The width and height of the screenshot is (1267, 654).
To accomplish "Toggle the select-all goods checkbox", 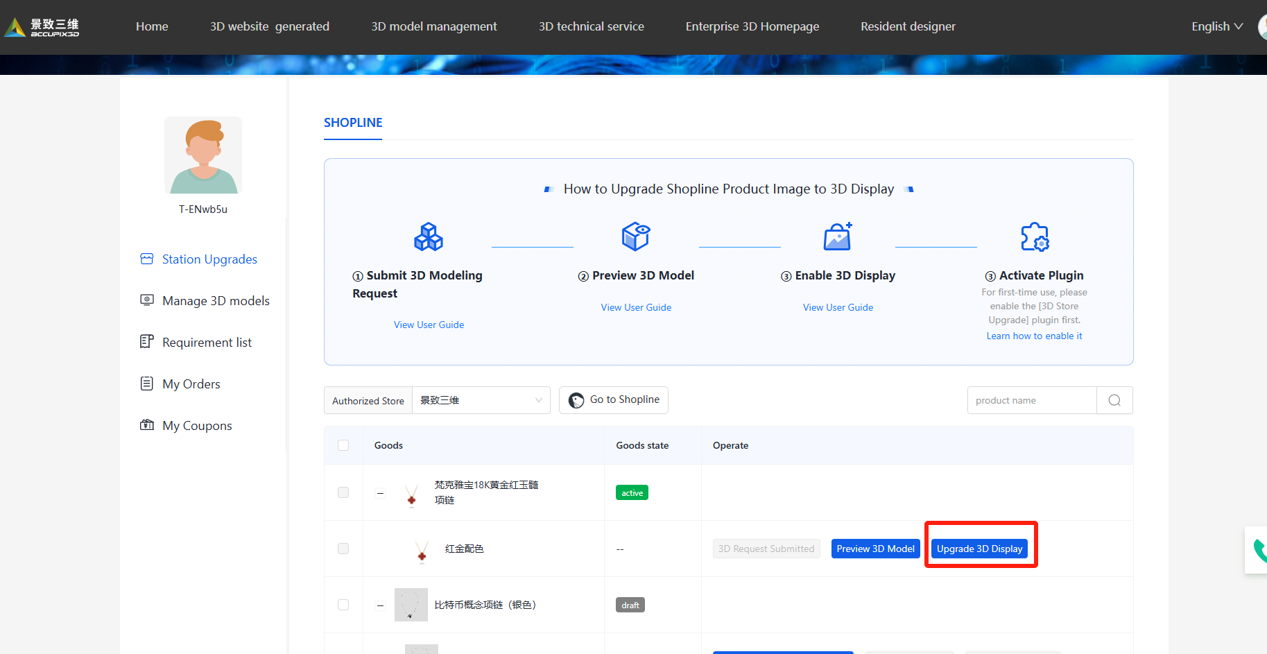I will click(x=343, y=445).
